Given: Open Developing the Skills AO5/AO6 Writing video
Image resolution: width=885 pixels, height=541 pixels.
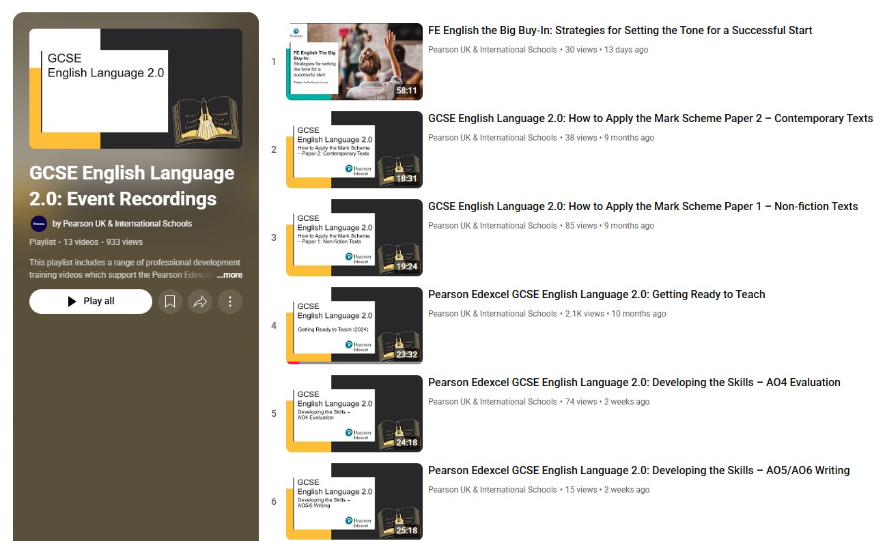Looking at the screenshot, I should coord(638,471).
